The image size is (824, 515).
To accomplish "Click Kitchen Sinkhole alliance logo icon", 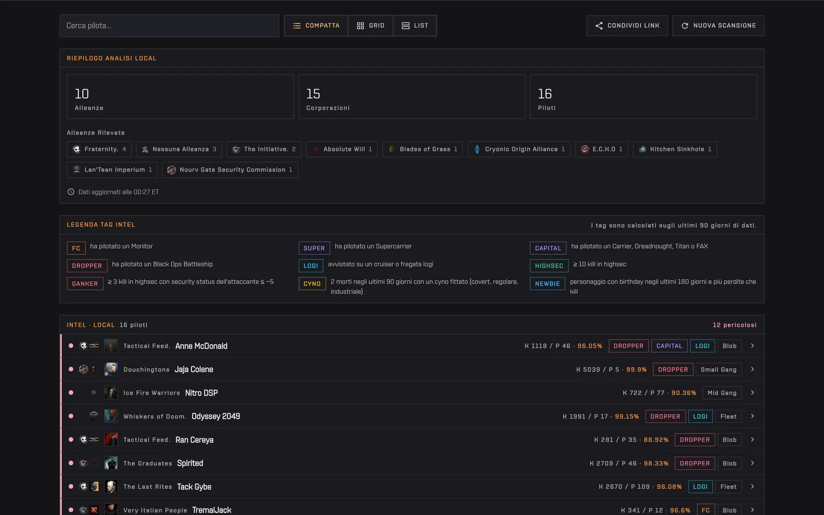I will tap(642, 149).
